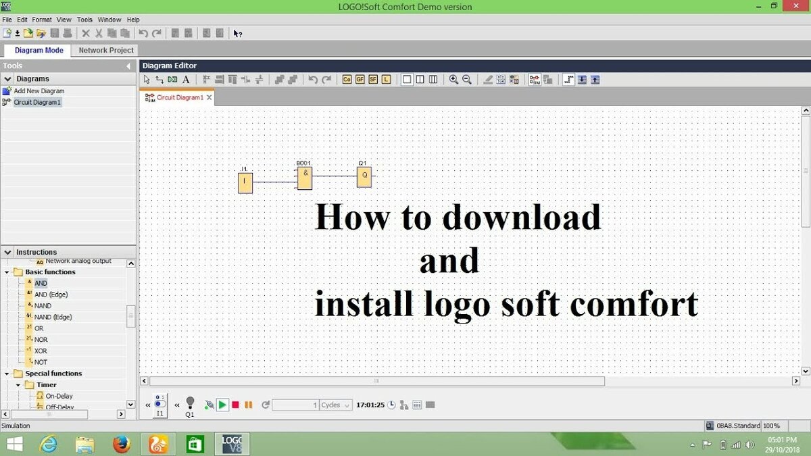The image size is (811, 456).
Task: Click Add New Diagram
Action: [x=39, y=91]
